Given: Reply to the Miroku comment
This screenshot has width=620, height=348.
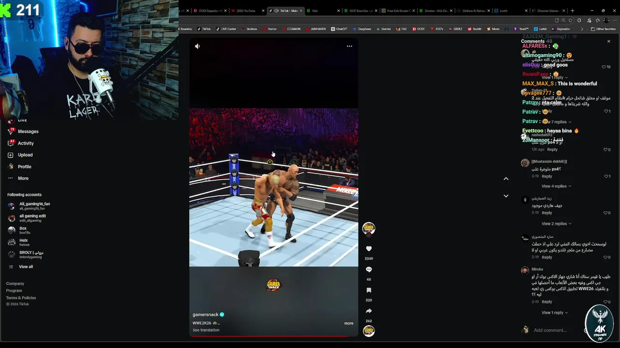Looking at the screenshot, I should click(x=547, y=302).
